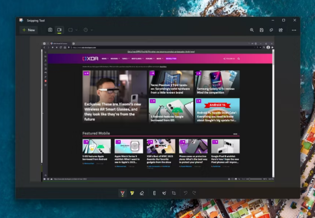Screen dimensions: 315x218
Task: Click the Zoom magnifier icon in Snipping Tool toolbar
Action: pos(252,30)
